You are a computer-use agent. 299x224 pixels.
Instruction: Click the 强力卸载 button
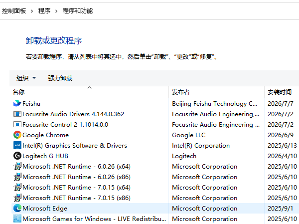60,78
